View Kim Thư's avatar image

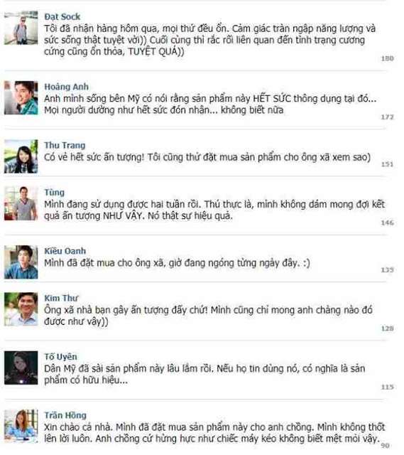(21, 309)
